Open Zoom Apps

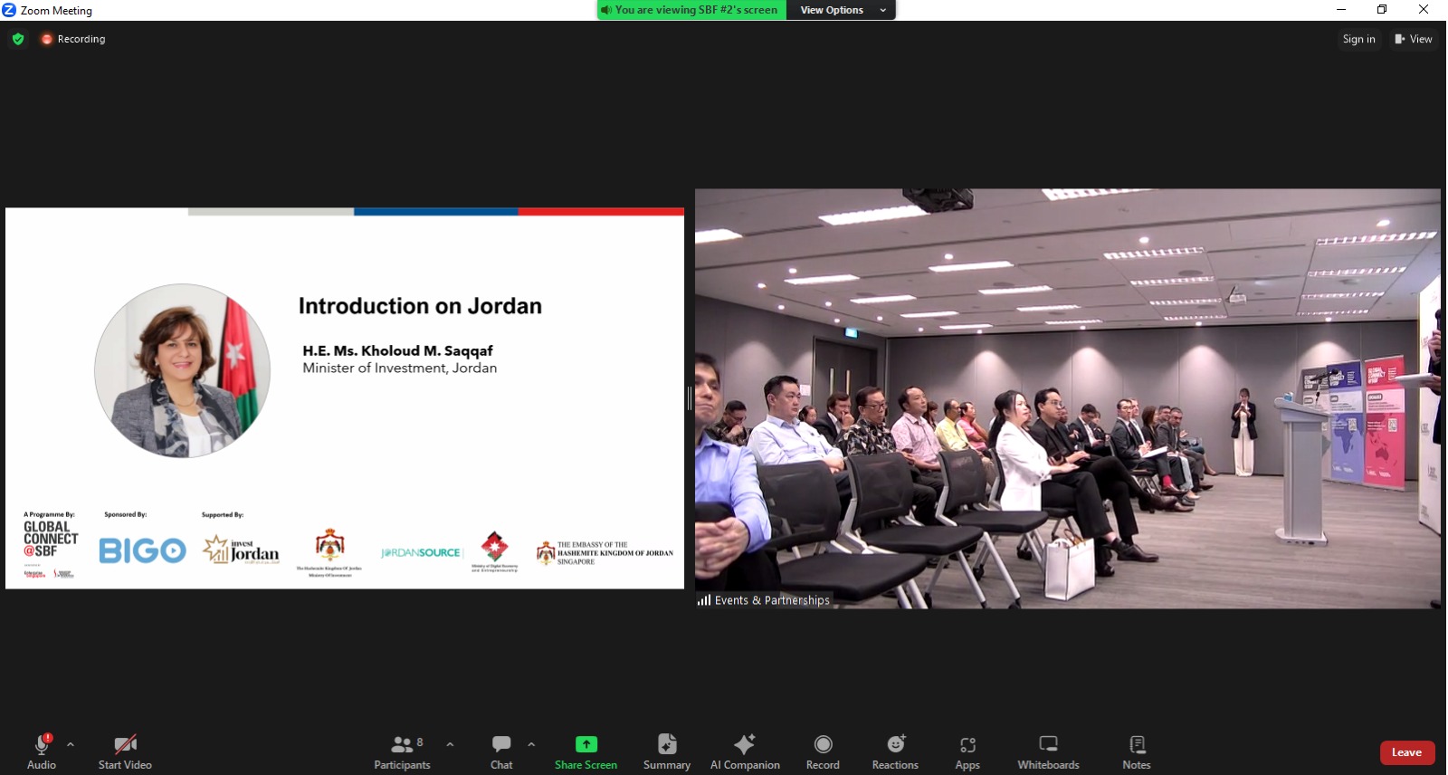tap(967, 751)
